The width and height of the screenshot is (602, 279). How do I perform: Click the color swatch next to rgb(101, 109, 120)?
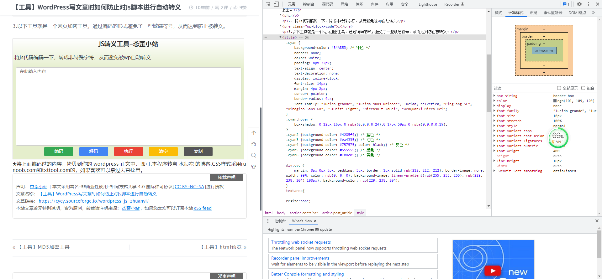555,101
